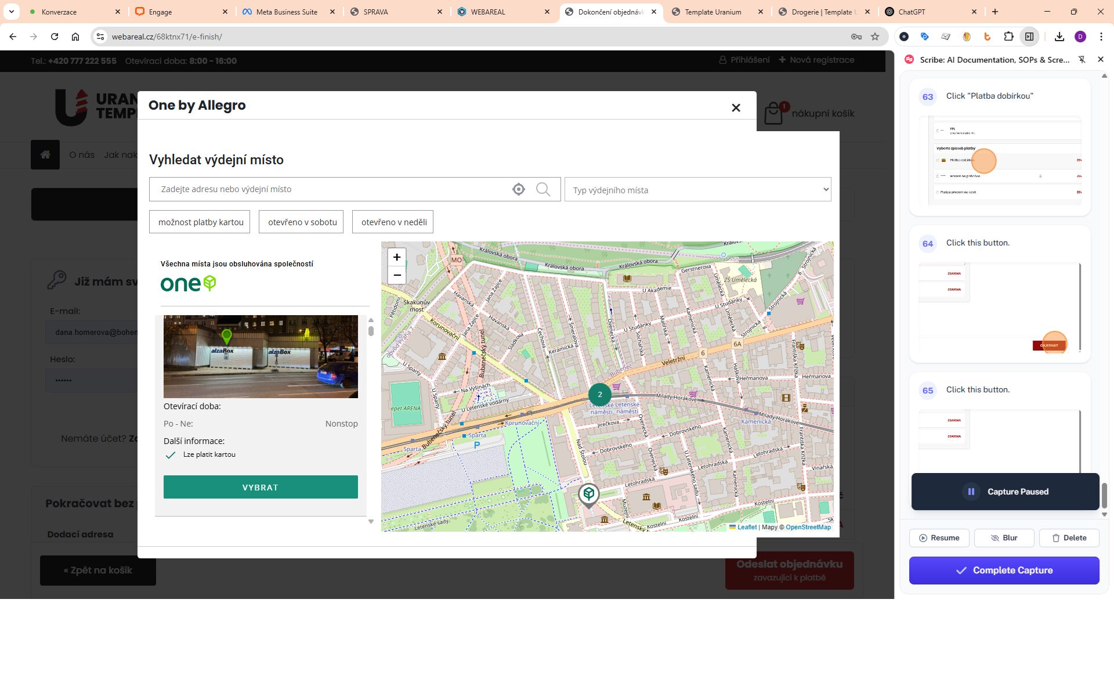Screen dimensions: 1114x693
Task: Open the tab search dropdown arrow
Action: 11,12
